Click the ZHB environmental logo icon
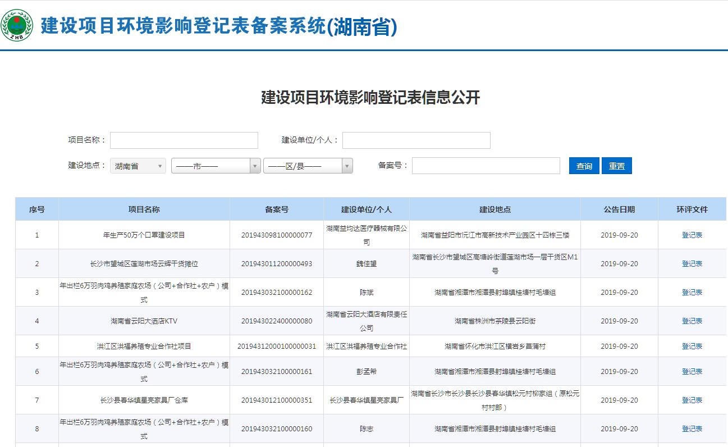This screenshot has height=447, width=728. tap(17, 25)
